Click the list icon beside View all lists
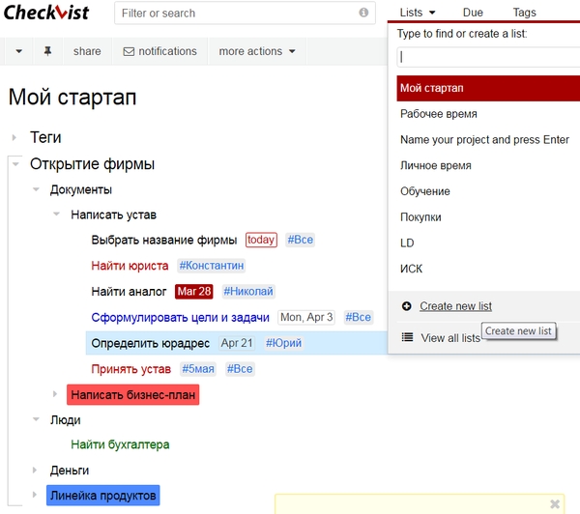580x514 pixels. pos(407,337)
